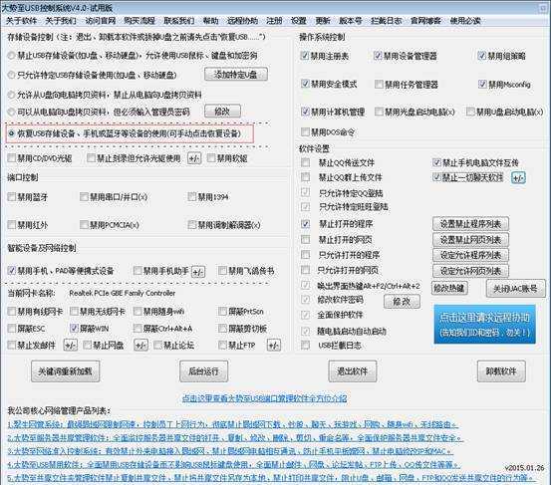Open the 关于软件 menu
This screenshot has width=551, height=485.
22,21
